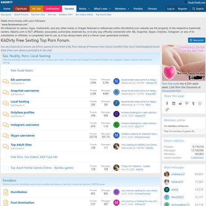Share this page on Facebook
This screenshot has width=206, height=206.
(167, 103)
